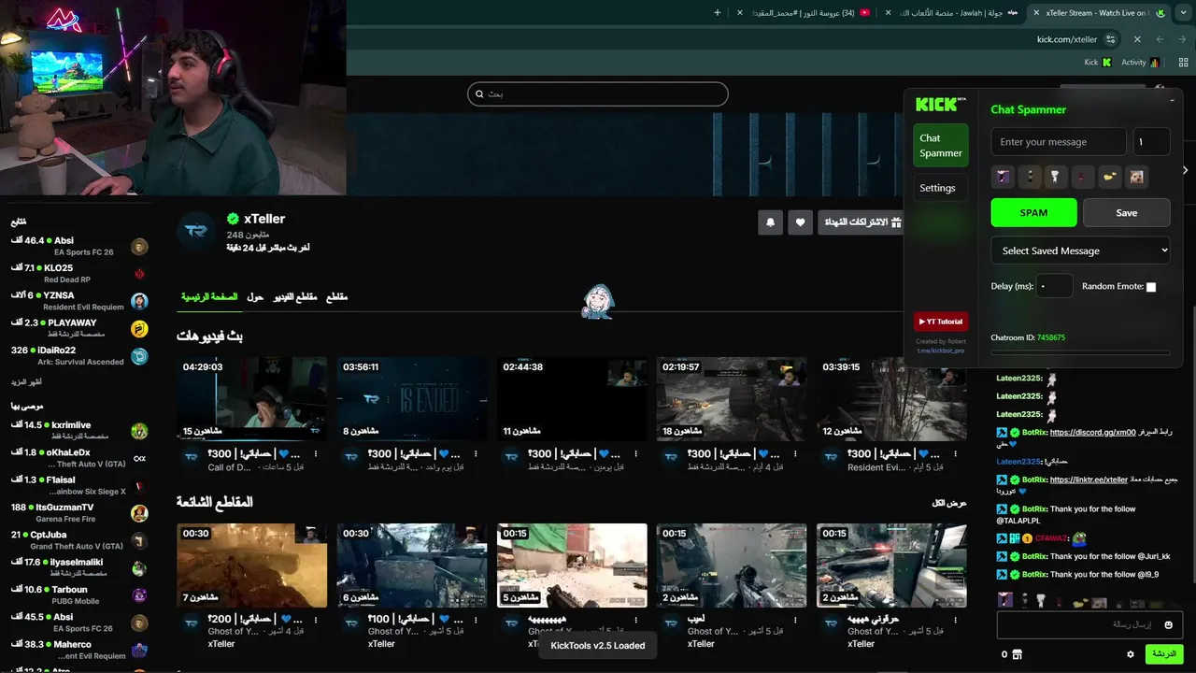Open the Absi EA Sports FC 26 channel
The image size is (1196, 673).
[79, 246]
